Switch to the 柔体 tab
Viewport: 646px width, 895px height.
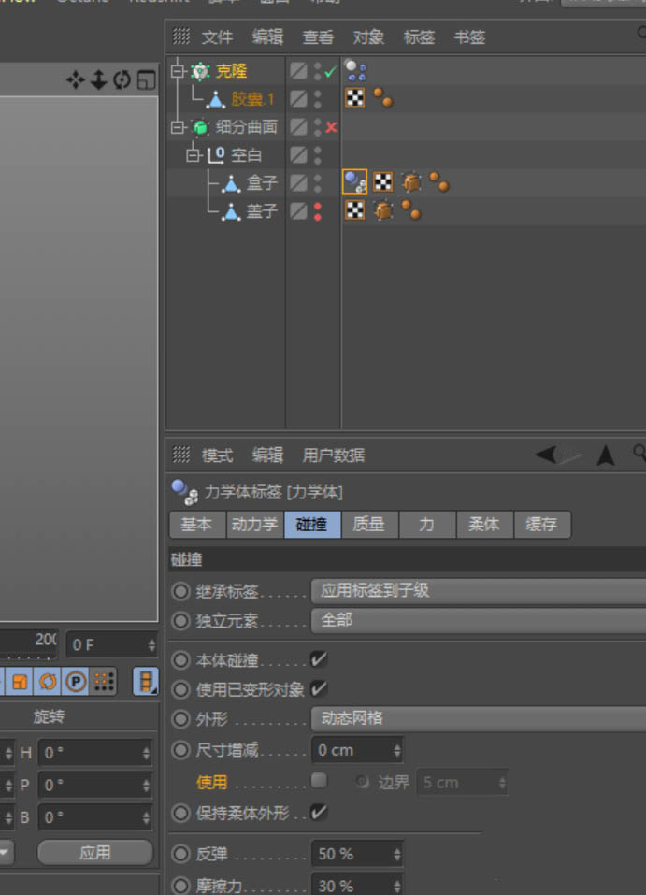coord(484,524)
